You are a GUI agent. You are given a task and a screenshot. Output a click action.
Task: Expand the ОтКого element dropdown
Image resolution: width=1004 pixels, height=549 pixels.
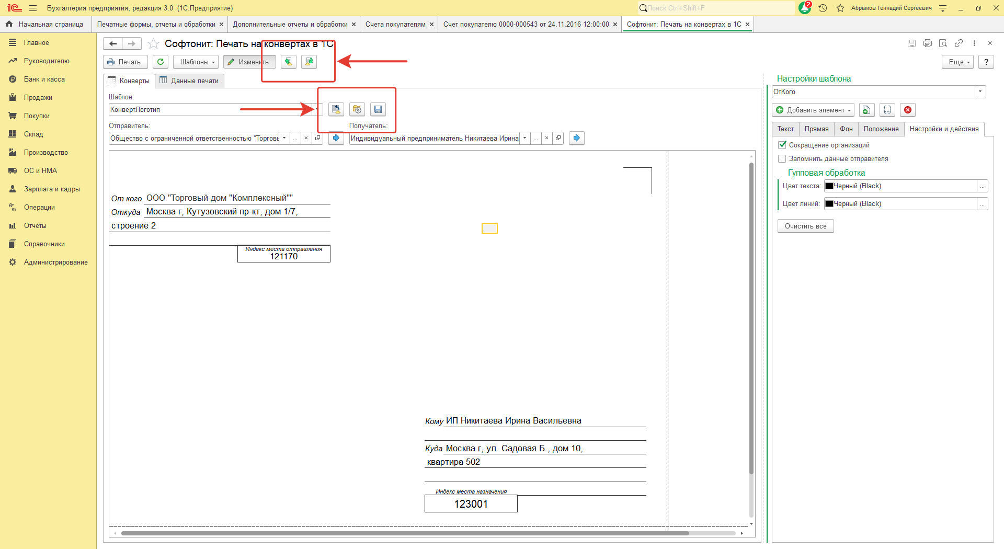click(x=980, y=92)
